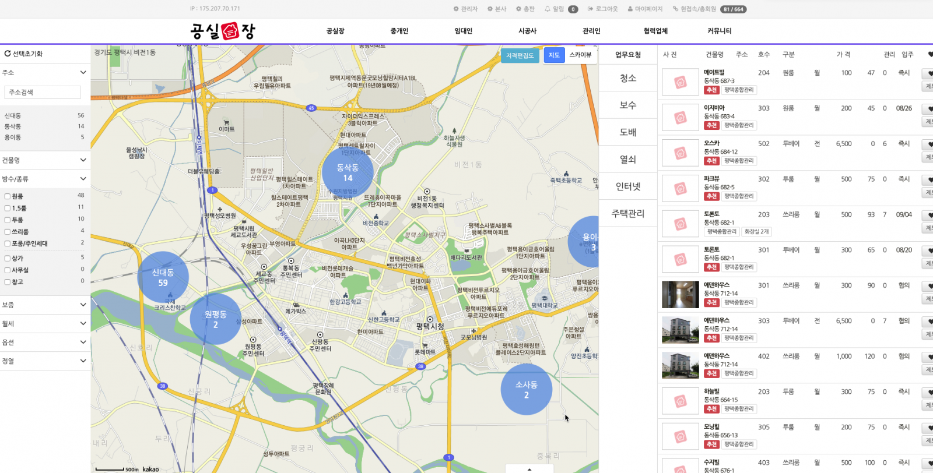Click the 관리자 gear icon
Viewport: 933px width, 473px height.
coord(456,9)
